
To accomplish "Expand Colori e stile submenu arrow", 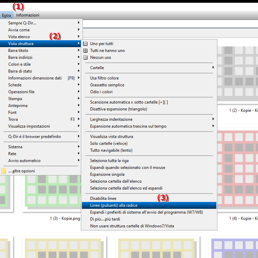I will [79, 64].
